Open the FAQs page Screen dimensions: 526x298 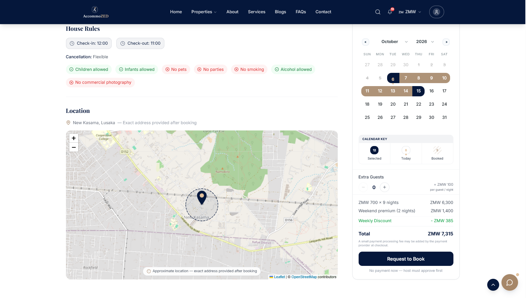pos(301,12)
